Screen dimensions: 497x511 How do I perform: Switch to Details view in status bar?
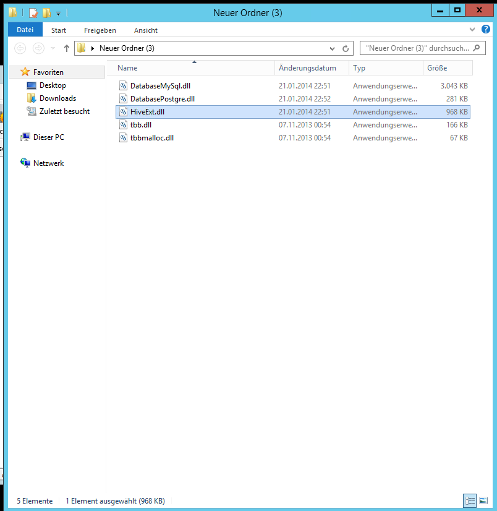(470, 500)
